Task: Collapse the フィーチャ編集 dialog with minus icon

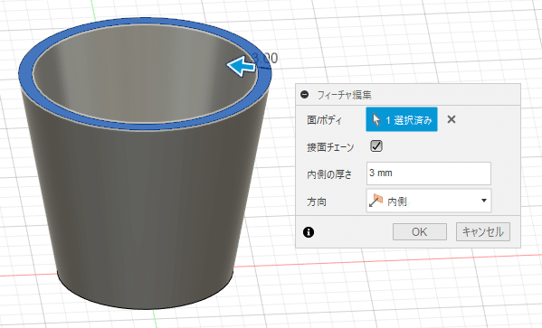Action: click(x=305, y=95)
